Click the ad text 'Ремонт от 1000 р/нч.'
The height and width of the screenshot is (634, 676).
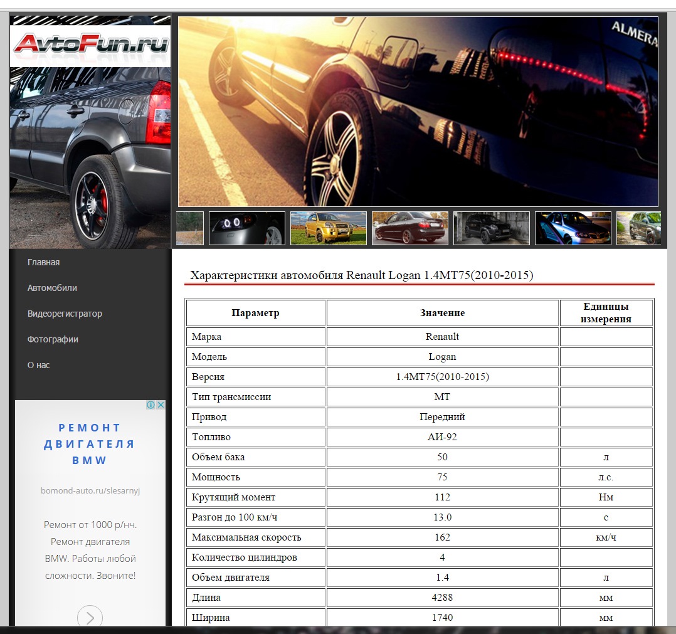pos(90,524)
